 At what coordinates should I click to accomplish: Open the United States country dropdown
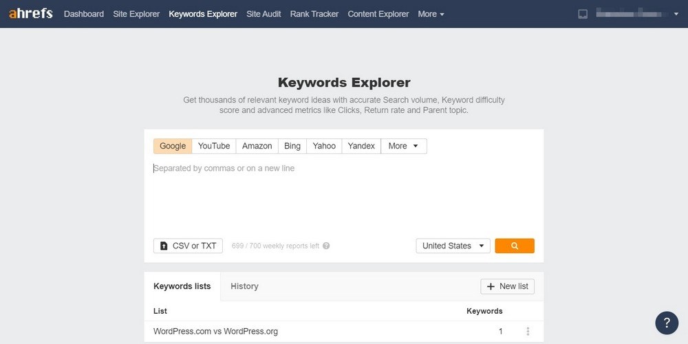click(453, 246)
